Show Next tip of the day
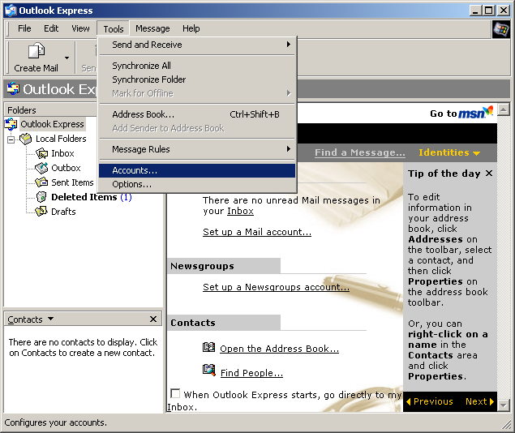The width and height of the screenshot is (515, 433). (x=480, y=401)
